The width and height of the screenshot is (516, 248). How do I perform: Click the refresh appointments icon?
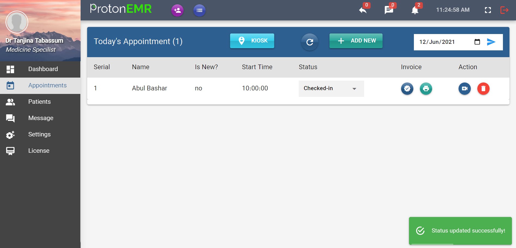[x=310, y=42]
